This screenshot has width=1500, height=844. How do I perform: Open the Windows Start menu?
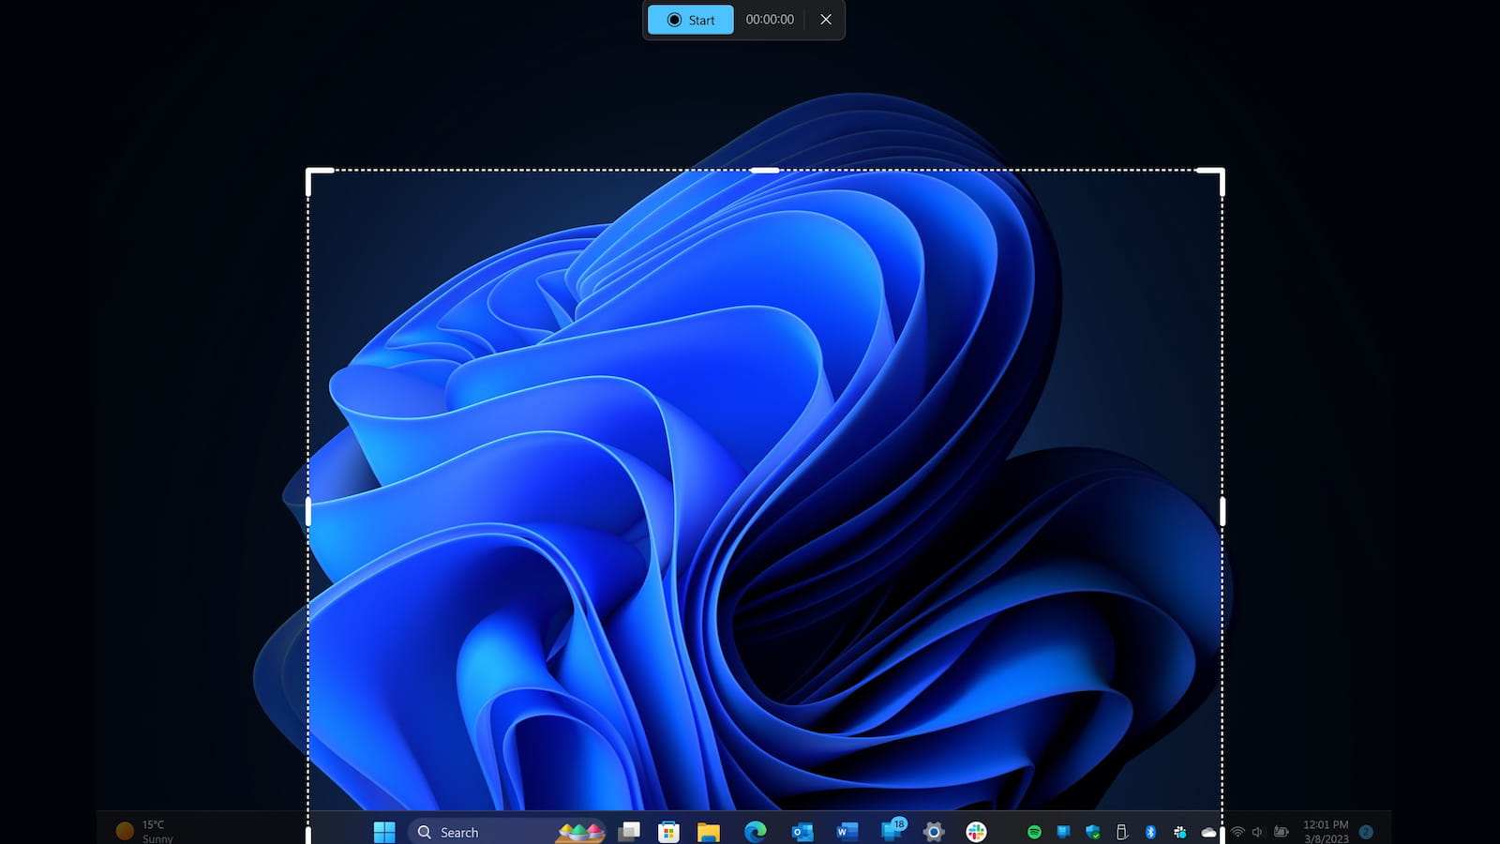click(x=384, y=832)
